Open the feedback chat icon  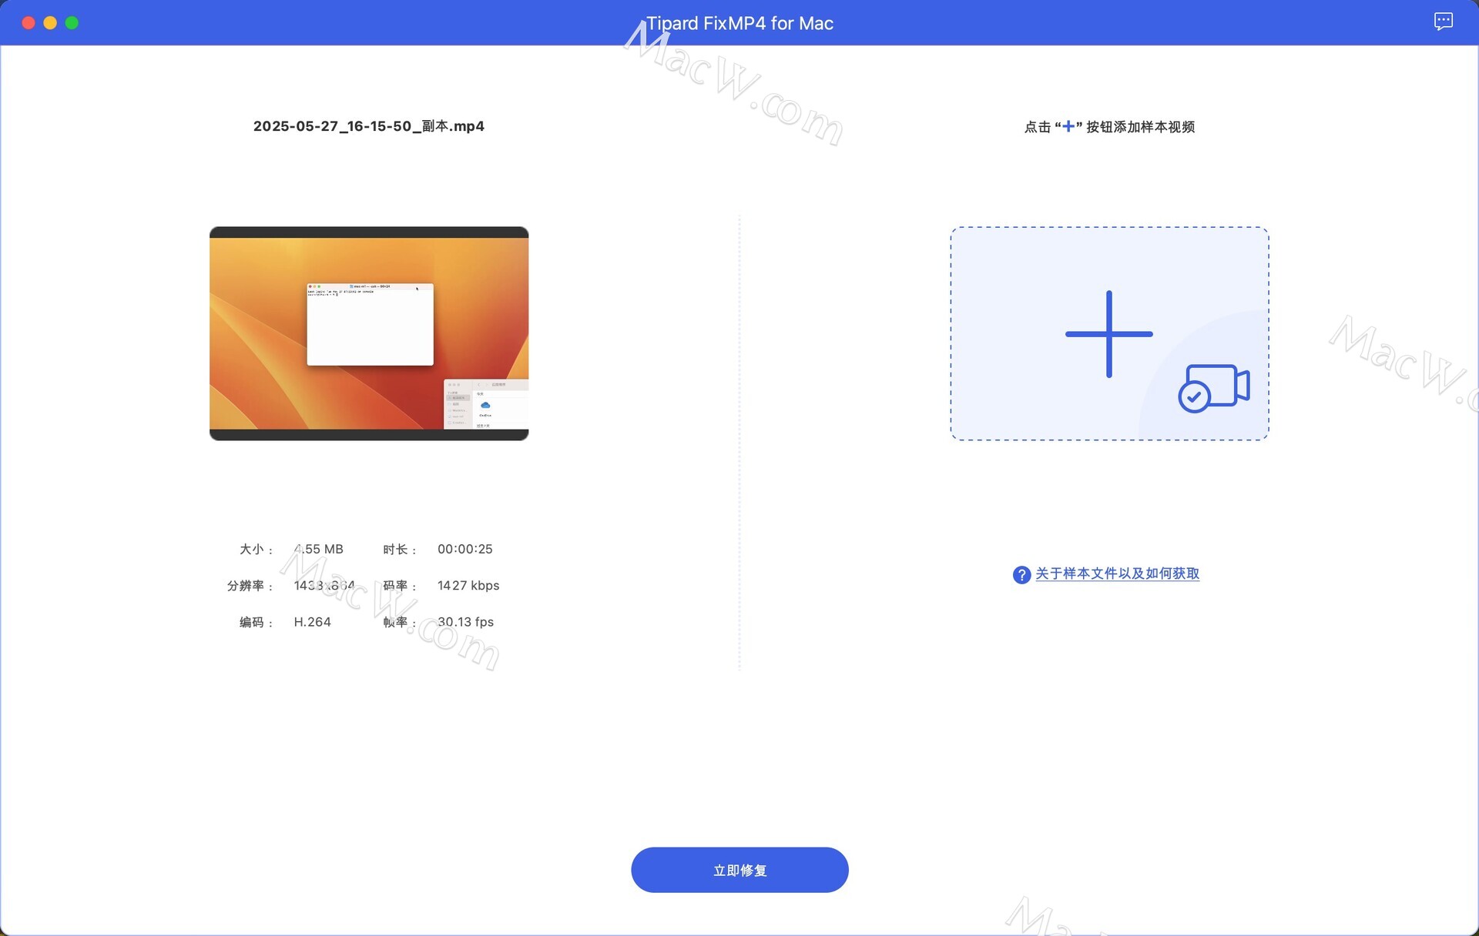1443,22
